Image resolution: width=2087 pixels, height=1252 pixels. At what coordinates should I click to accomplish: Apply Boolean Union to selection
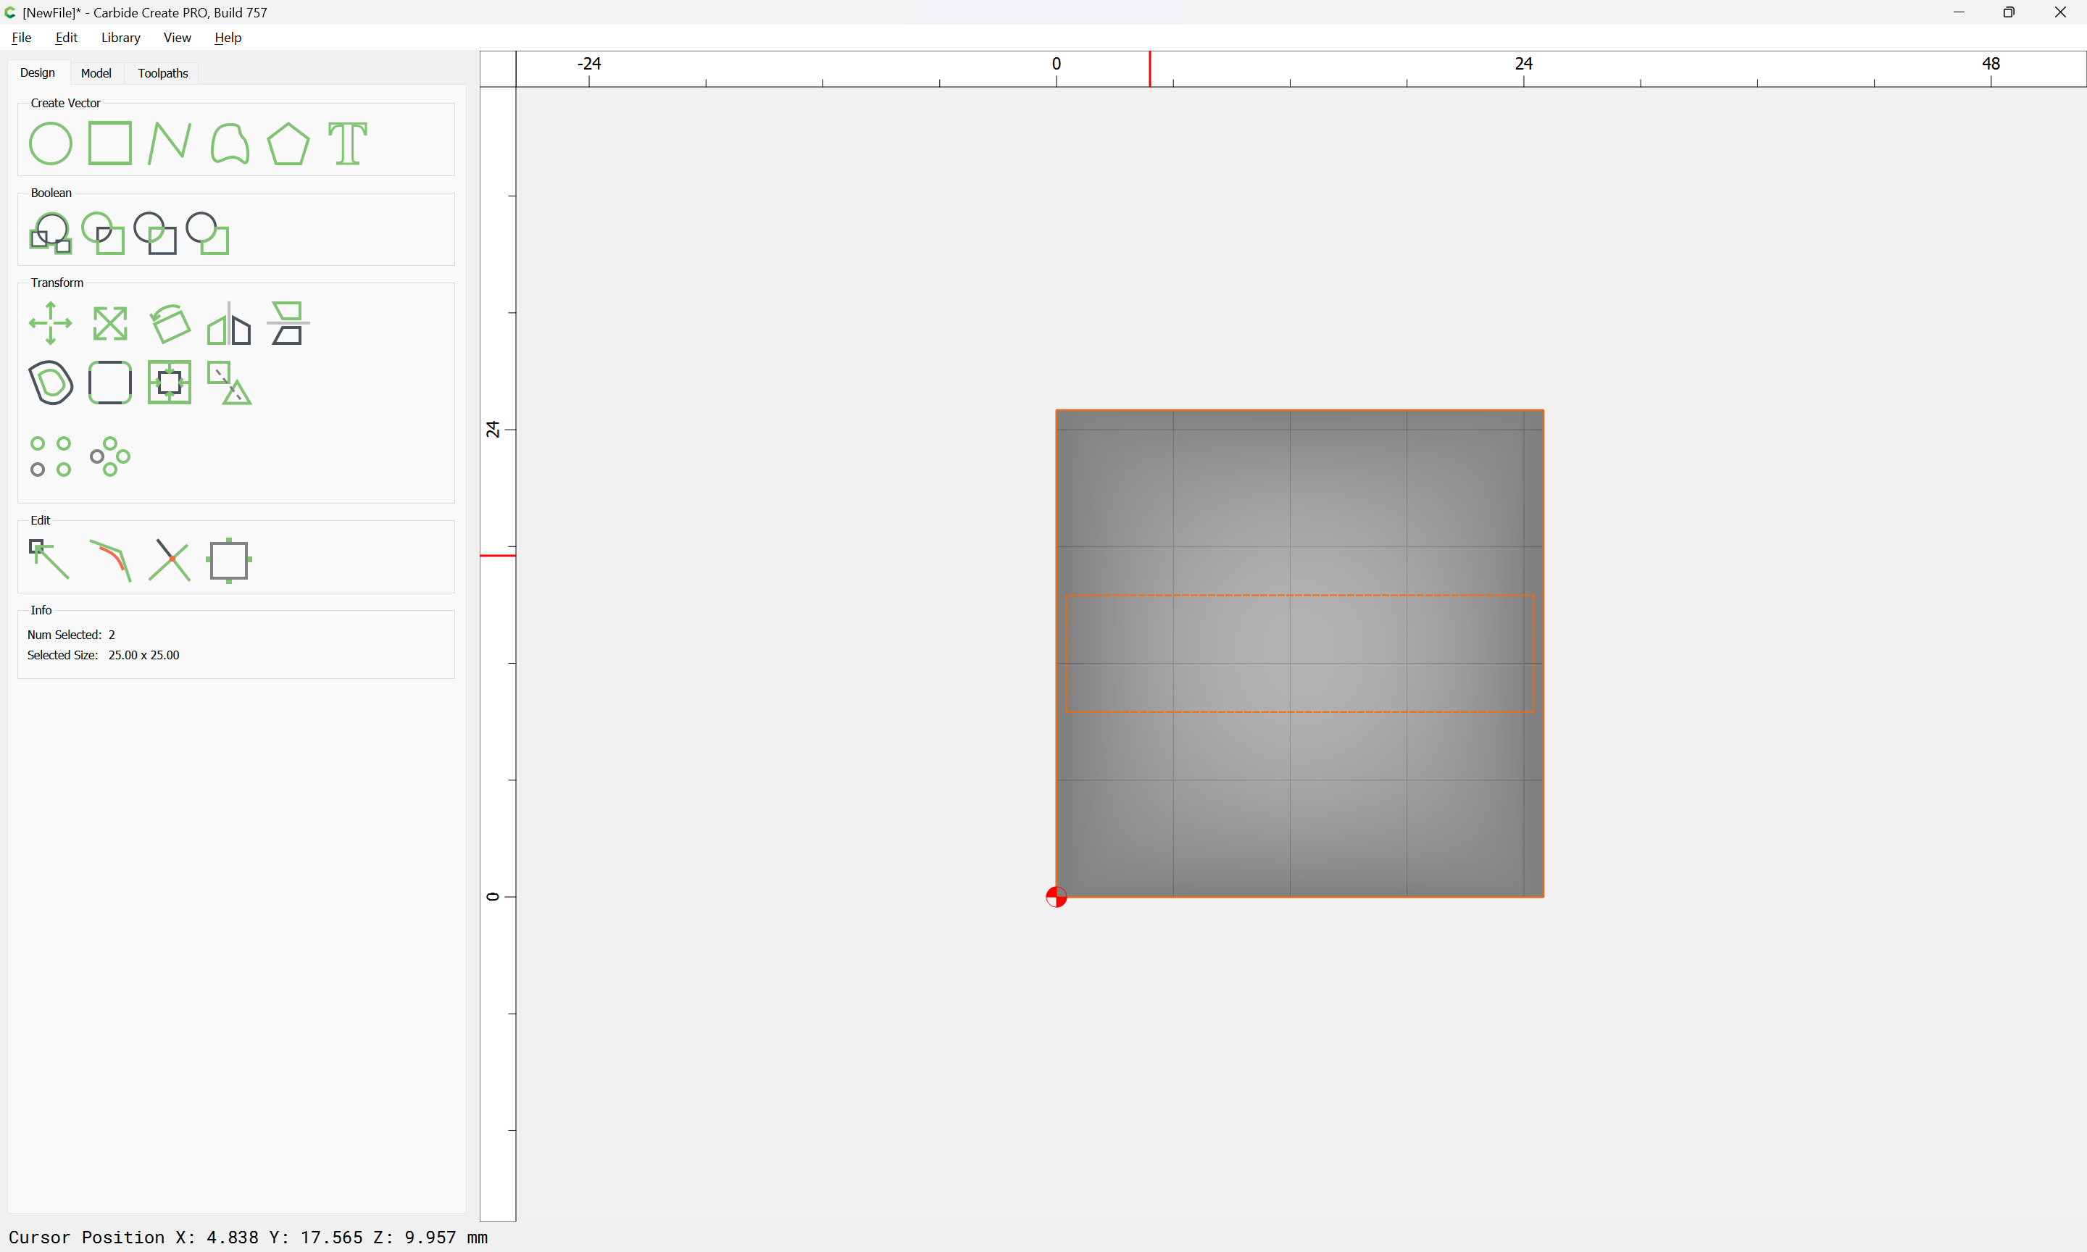pyautogui.click(x=51, y=234)
